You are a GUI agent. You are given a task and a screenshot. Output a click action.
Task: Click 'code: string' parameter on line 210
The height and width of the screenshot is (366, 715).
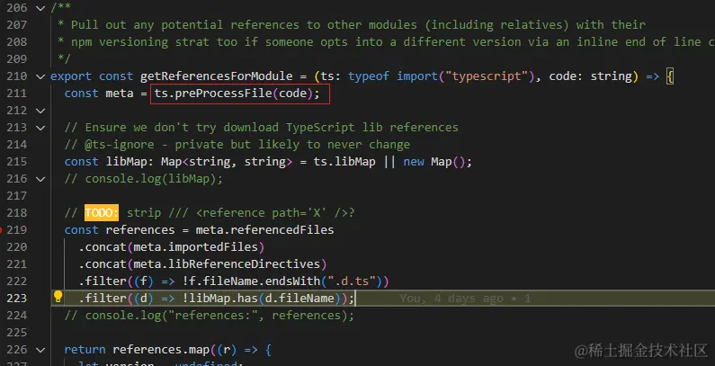click(591, 76)
